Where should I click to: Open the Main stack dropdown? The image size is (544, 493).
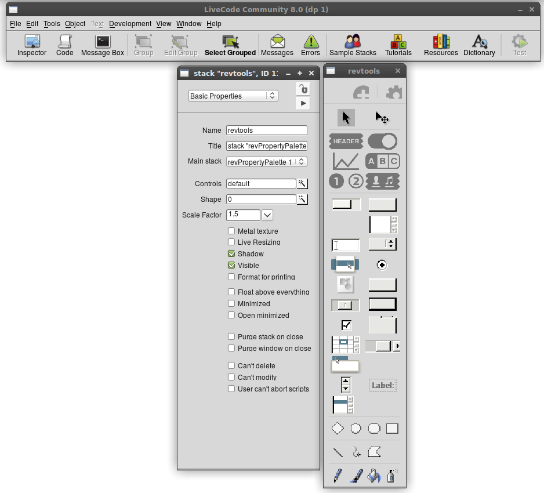coord(266,162)
